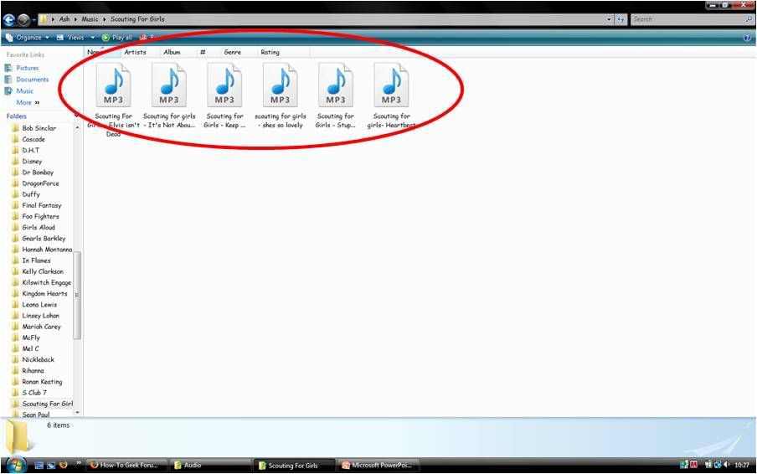The width and height of the screenshot is (757, 474).
Task: Collapse the Folders pane header
Action: [40, 116]
